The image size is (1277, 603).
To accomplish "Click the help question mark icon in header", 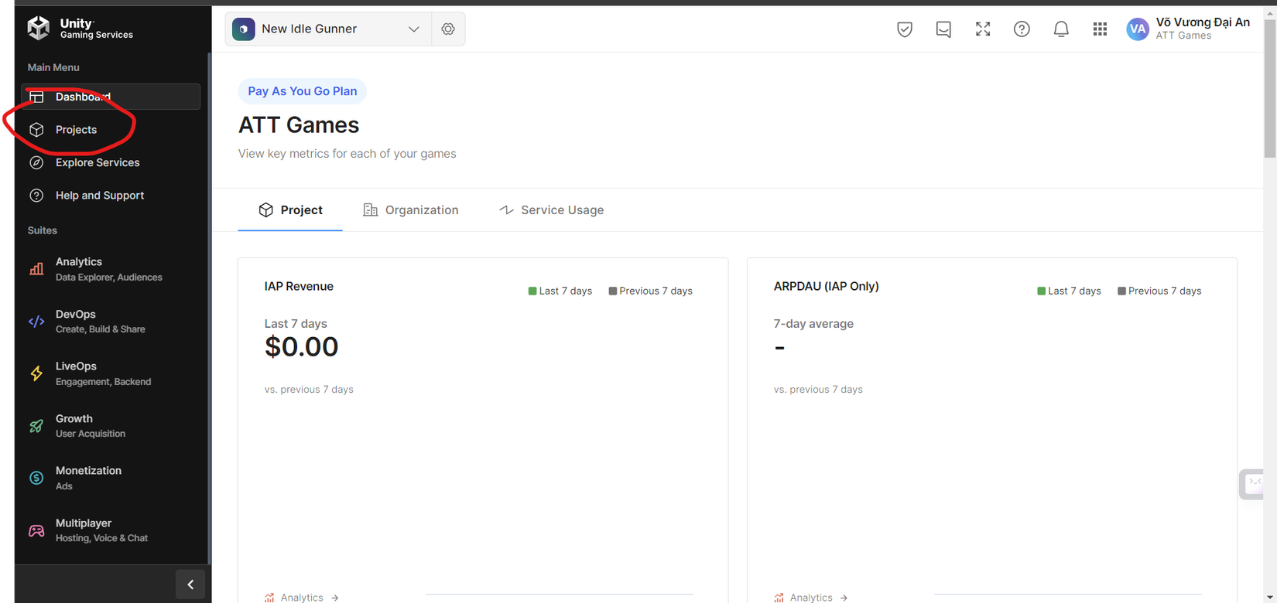I will click(x=1022, y=29).
